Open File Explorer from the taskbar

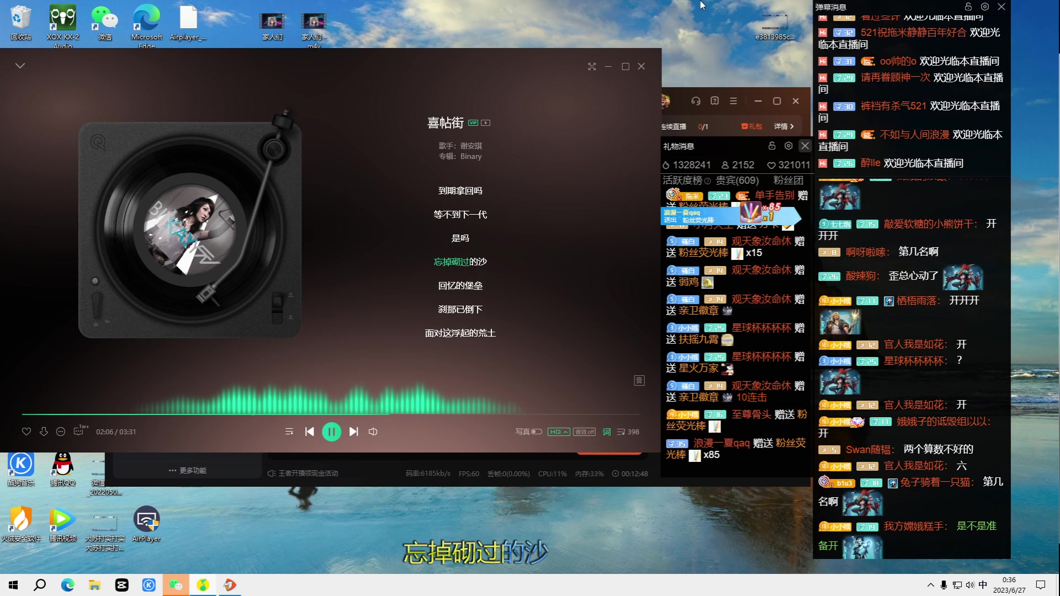(95, 585)
